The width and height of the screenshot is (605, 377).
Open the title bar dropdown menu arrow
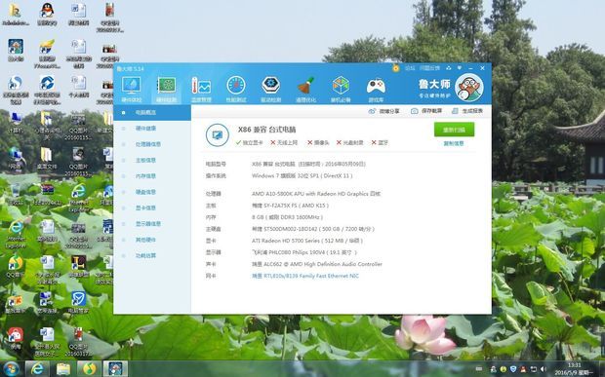coord(460,68)
